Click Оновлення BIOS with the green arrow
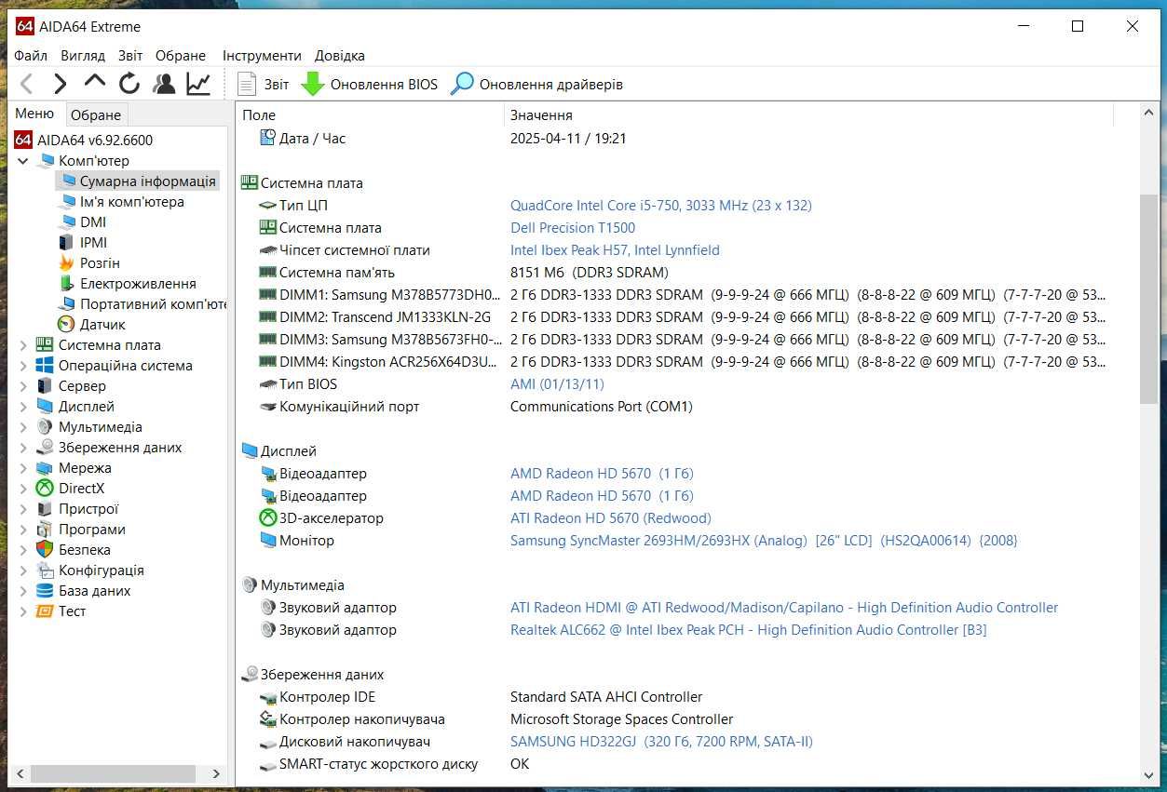This screenshot has width=1167, height=792. [369, 84]
